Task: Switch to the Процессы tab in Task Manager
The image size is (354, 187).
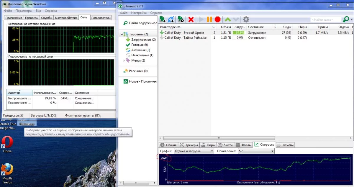Action: pyautogui.click(x=31, y=18)
